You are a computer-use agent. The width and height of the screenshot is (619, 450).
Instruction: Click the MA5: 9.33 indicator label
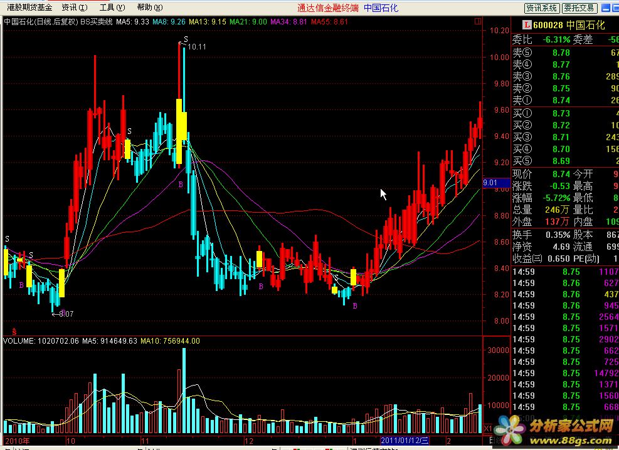pyautogui.click(x=132, y=22)
